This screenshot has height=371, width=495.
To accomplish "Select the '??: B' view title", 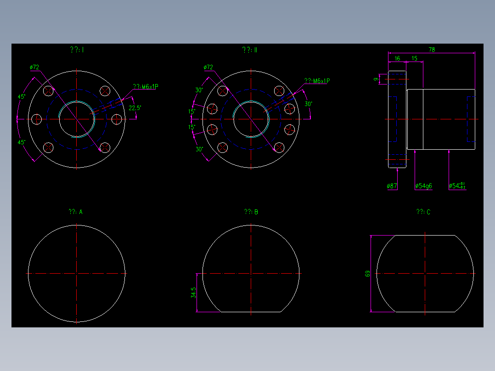I will click(251, 212).
